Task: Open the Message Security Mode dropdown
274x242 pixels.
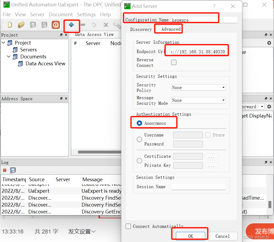Action: [x=198, y=100]
